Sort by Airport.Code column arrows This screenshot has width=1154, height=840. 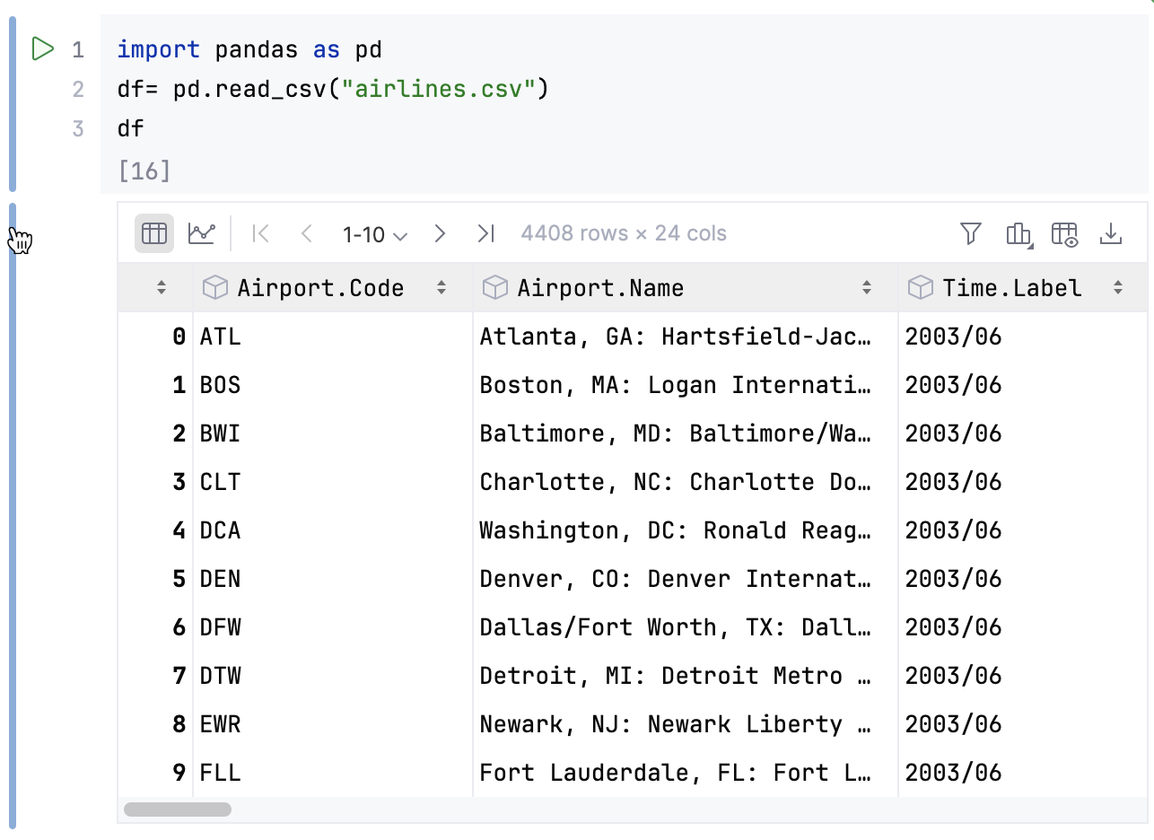(441, 288)
